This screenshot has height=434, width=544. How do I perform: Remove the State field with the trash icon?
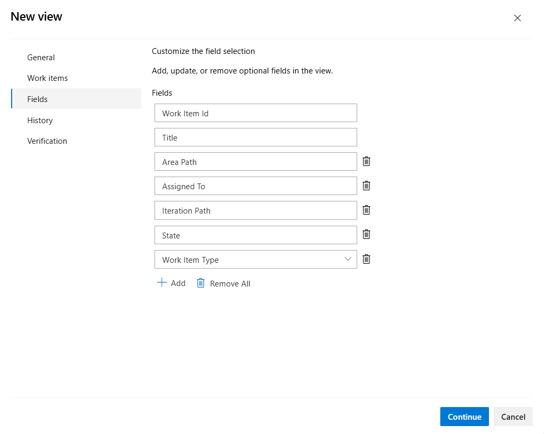(x=366, y=234)
